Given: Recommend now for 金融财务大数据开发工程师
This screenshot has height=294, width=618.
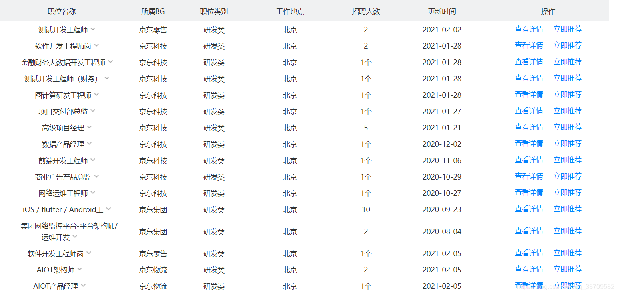Looking at the screenshot, I should (x=567, y=62).
